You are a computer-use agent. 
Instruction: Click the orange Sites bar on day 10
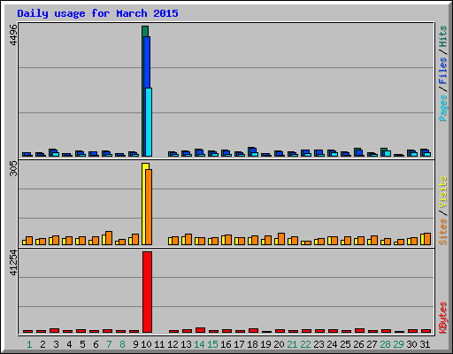tap(149, 207)
